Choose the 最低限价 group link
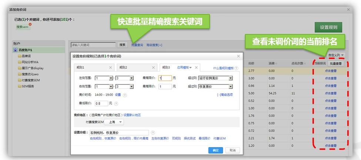 (x=204, y=139)
